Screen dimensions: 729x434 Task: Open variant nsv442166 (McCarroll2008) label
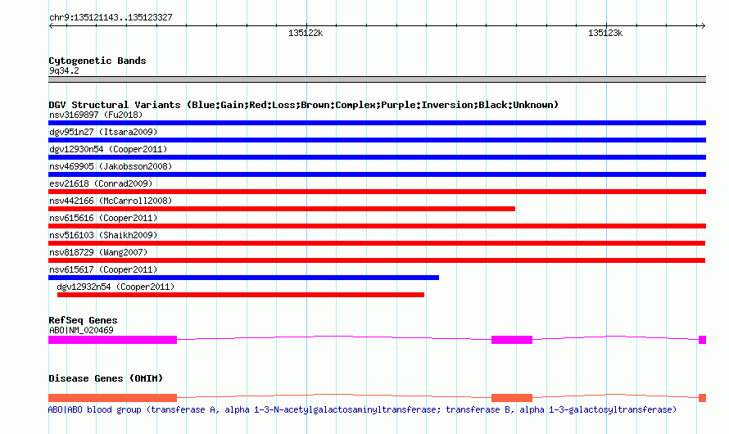coord(111,201)
